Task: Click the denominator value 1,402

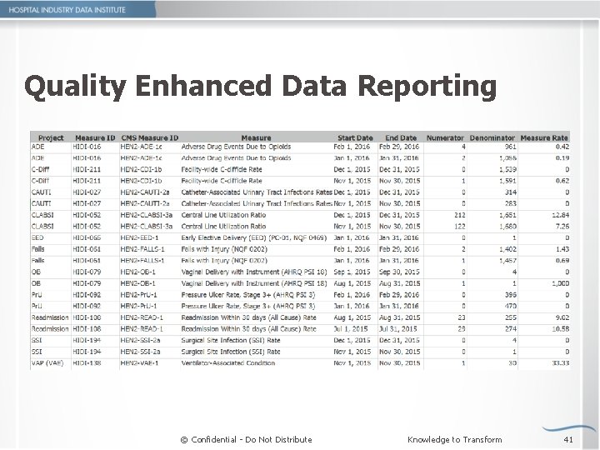Action: [507, 249]
